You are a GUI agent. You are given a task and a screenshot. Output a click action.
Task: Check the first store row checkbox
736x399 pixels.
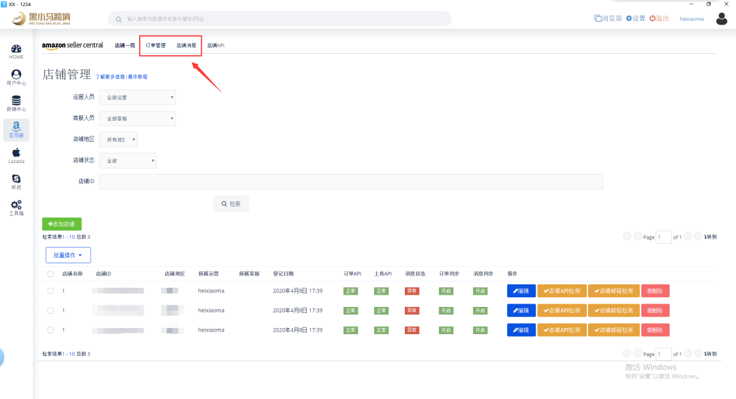tap(50, 291)
